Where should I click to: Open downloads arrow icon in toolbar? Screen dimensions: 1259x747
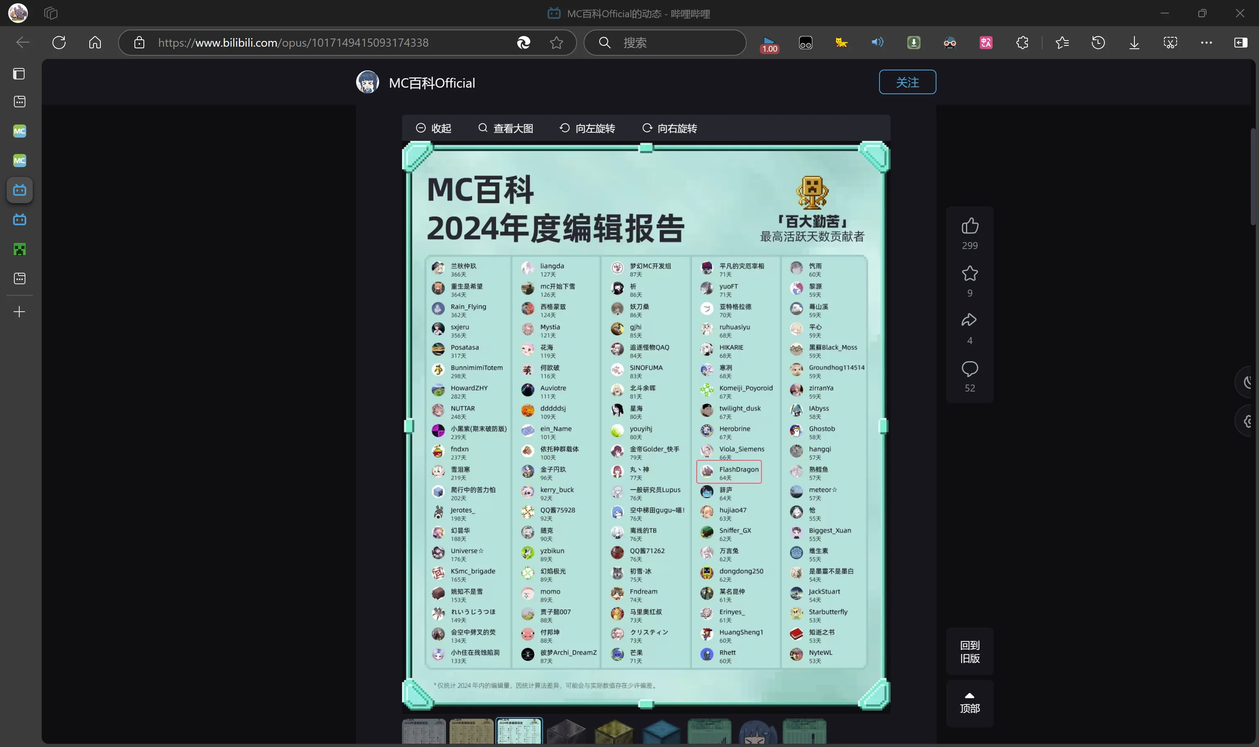[x=1134, y=43]
